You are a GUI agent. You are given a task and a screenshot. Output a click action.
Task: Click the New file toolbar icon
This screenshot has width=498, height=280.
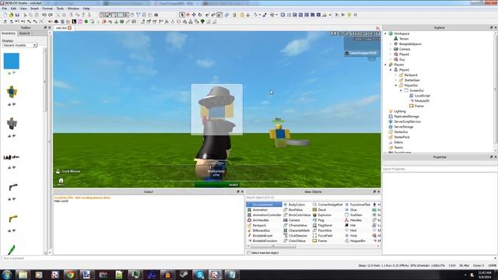click(5, 15)
